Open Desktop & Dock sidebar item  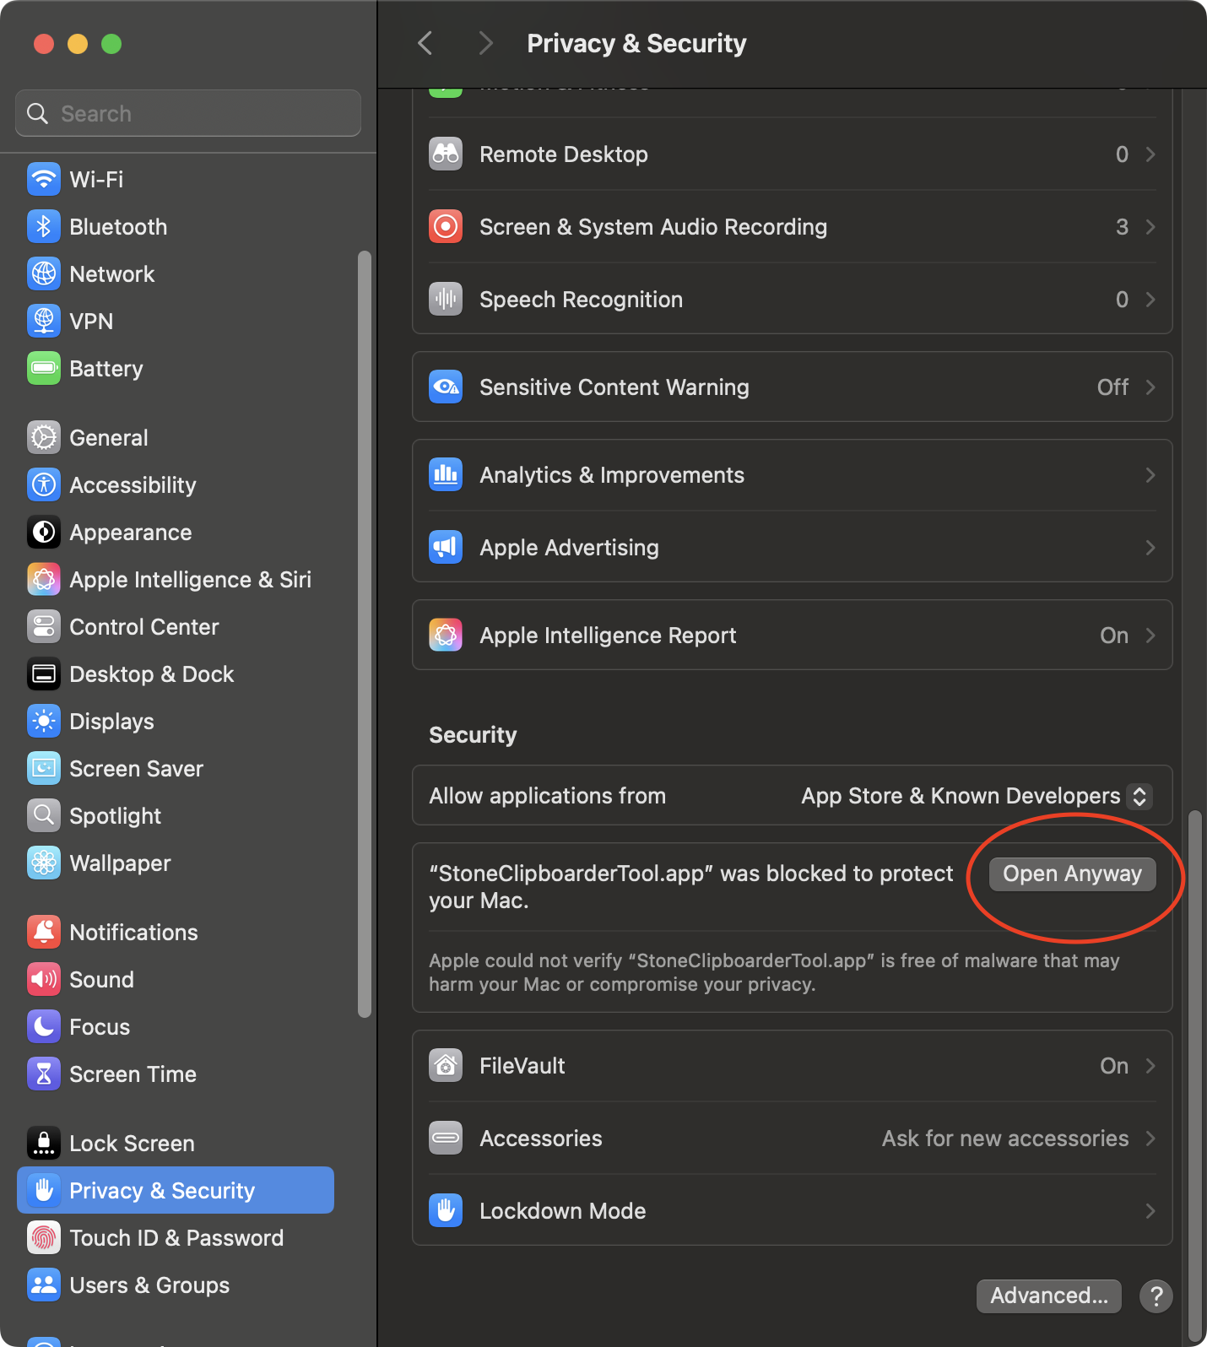tap(176, 673)
